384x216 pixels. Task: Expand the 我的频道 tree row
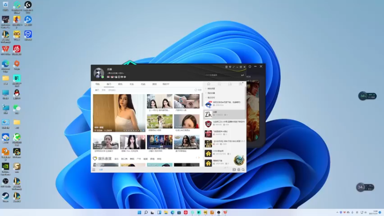click(x=224, y=88)
